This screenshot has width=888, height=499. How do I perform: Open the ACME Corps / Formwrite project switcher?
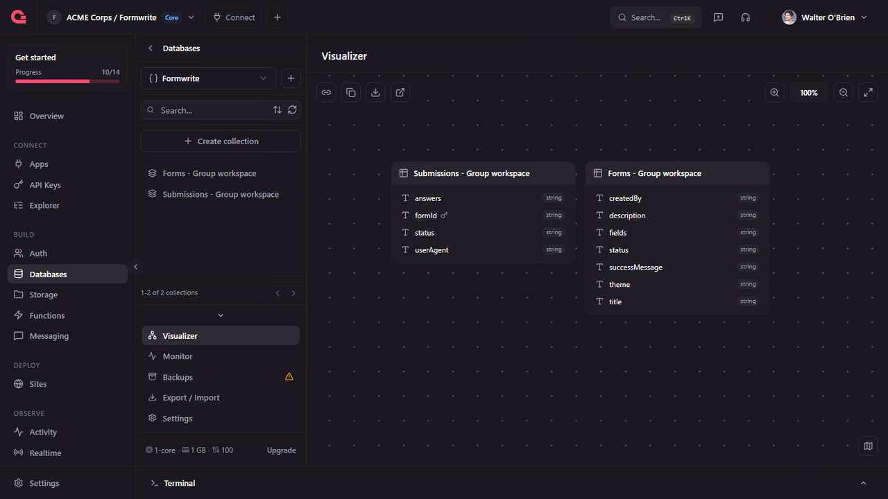[x=121, y=17]
